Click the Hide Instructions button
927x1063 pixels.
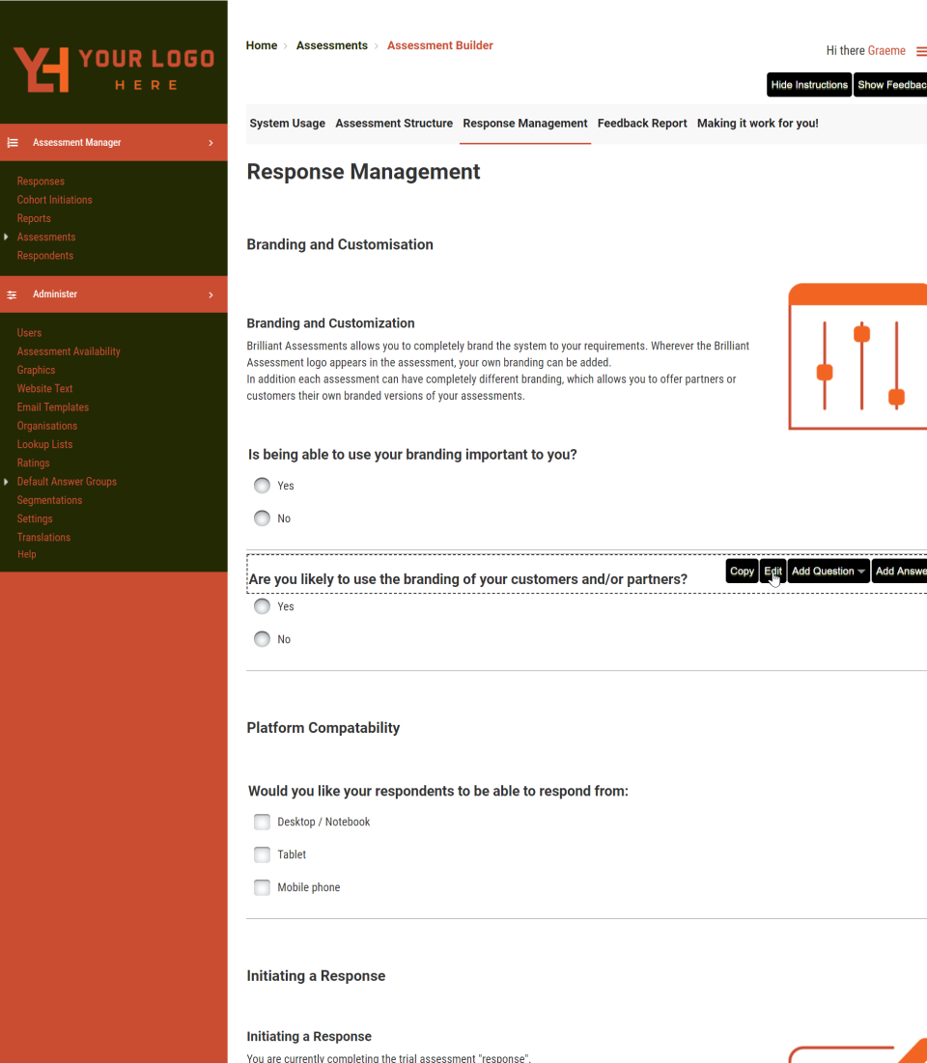coord(808,84)
